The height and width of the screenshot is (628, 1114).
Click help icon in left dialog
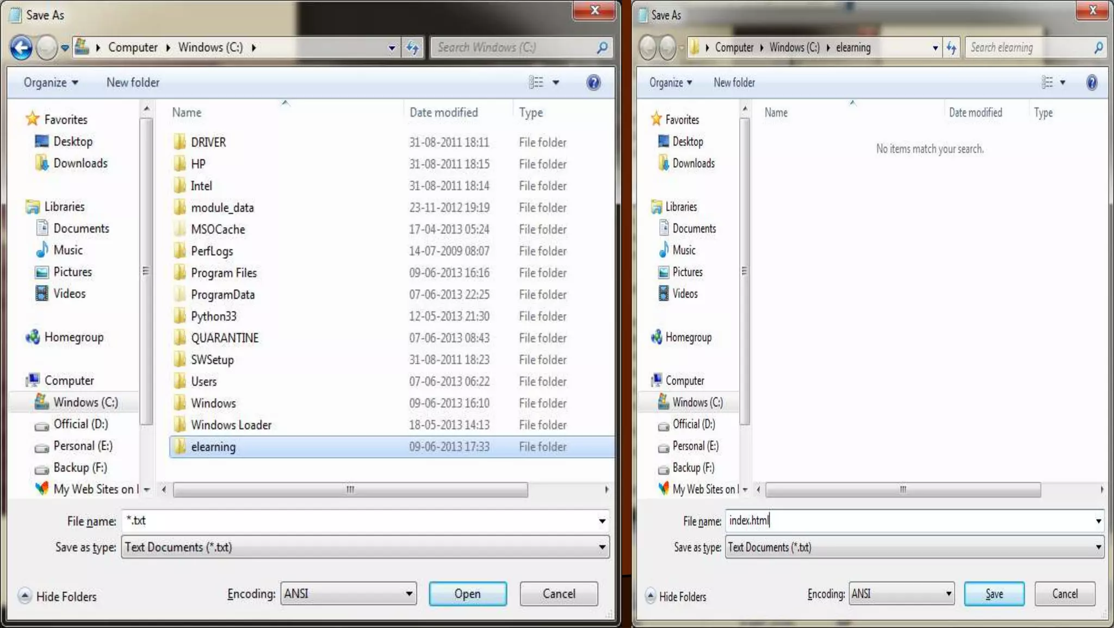pyautogui.click(x=593, y=83)
